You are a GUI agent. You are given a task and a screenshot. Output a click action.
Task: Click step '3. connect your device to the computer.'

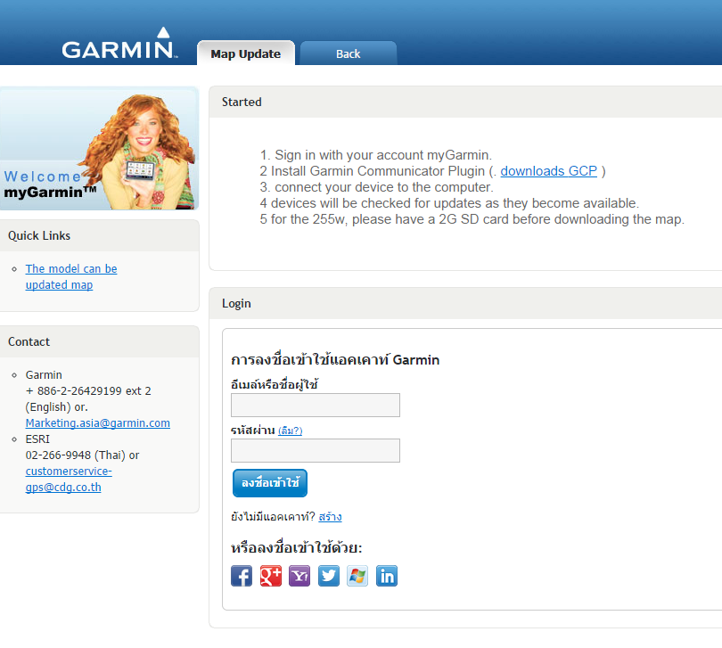pos(377,187)
